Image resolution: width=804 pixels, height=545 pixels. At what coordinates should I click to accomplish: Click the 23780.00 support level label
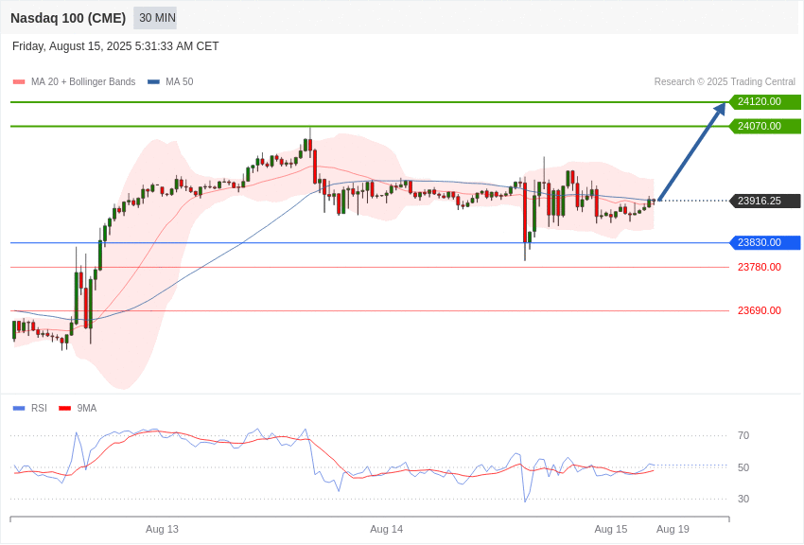(x=760, y=267)
